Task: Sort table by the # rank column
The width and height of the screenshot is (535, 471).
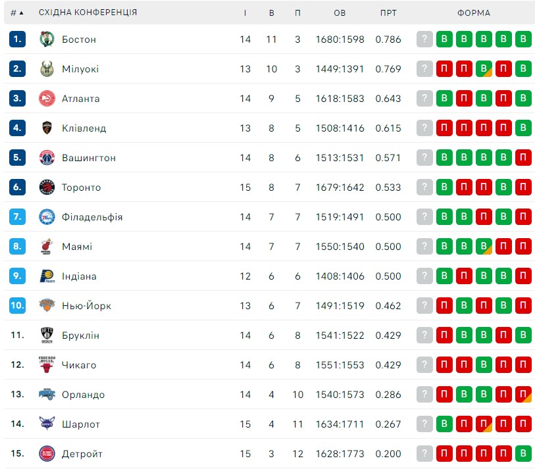Action: (16, 13)
